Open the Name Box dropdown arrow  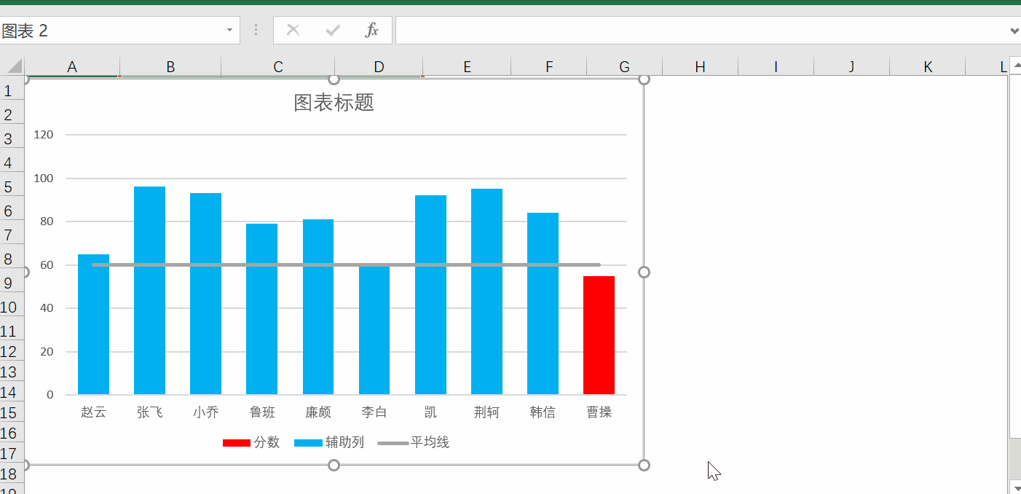pos(229,30)
